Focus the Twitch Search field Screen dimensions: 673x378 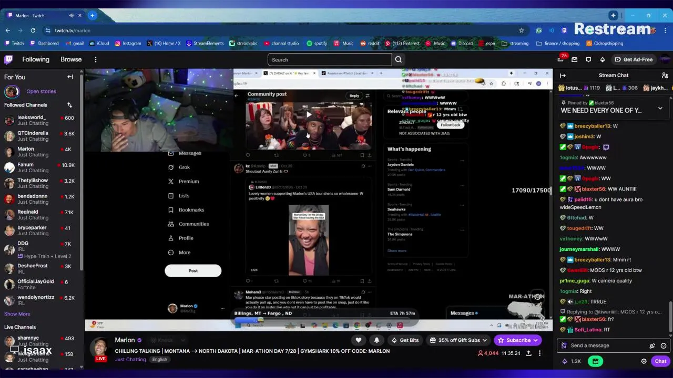coord(330,59)
